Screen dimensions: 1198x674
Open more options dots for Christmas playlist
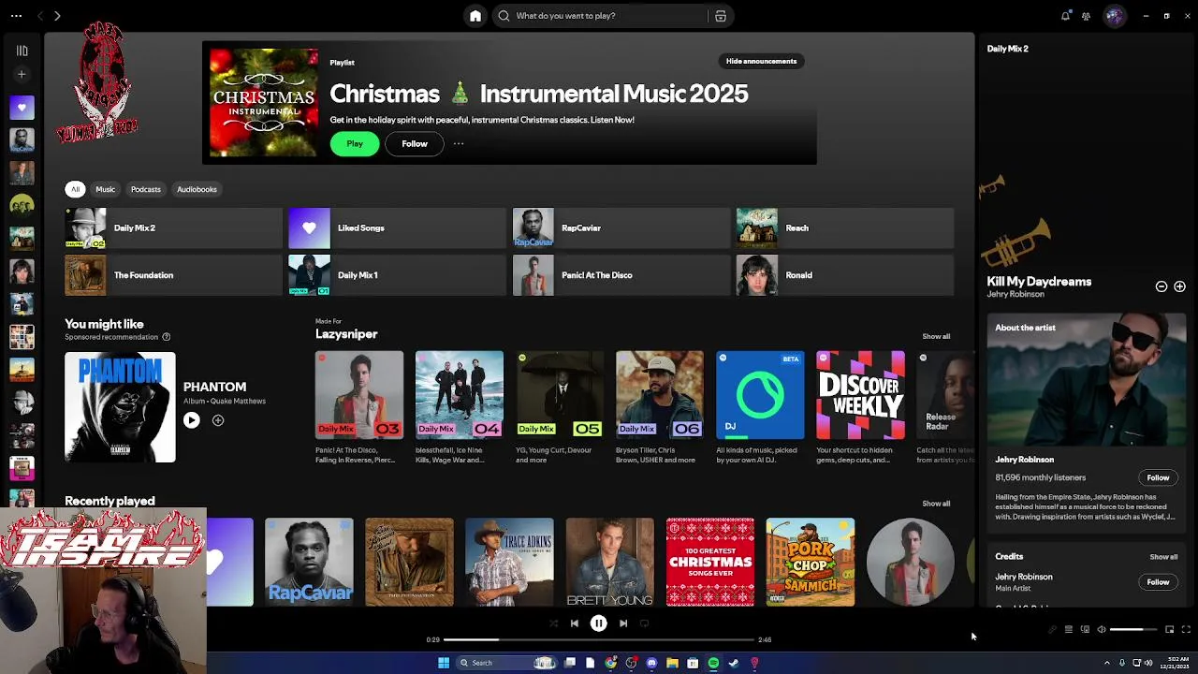pyautogui.click(x=459, y=143)
